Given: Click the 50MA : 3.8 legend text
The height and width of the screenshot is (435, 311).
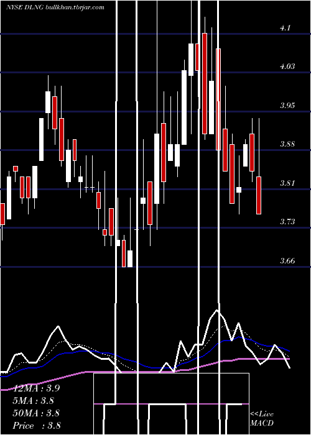Looking at the screenshot, I should 36,413.
